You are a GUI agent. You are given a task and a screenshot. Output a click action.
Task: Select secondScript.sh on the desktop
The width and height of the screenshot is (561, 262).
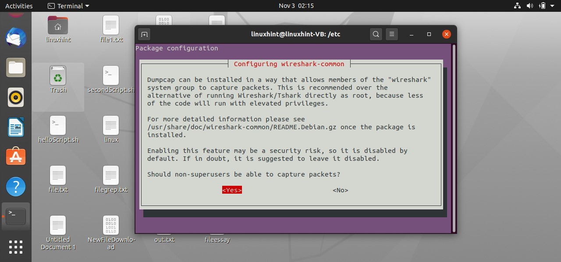(111, 80)
